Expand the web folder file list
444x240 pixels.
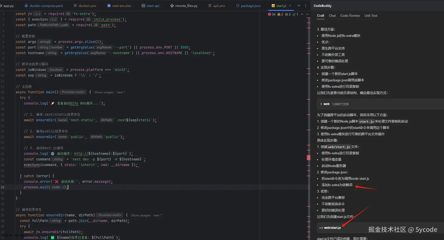point(321,104)
